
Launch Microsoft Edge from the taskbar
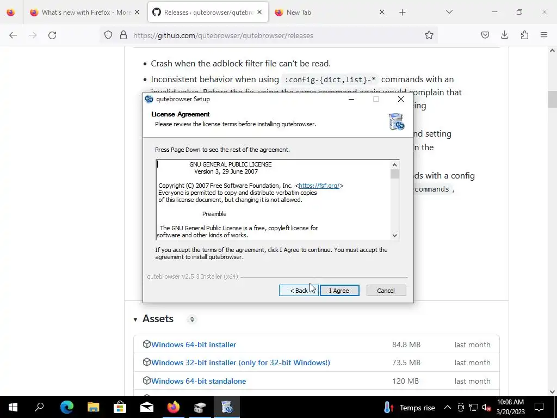[66, 407]
